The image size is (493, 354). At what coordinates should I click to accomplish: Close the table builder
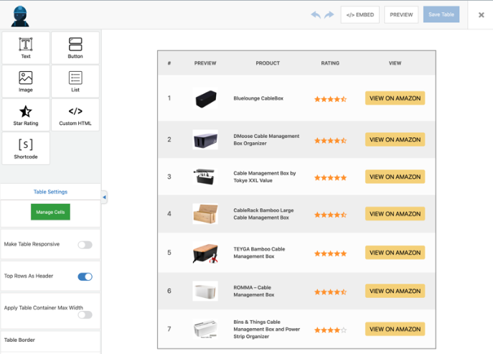tap(481, 15)
